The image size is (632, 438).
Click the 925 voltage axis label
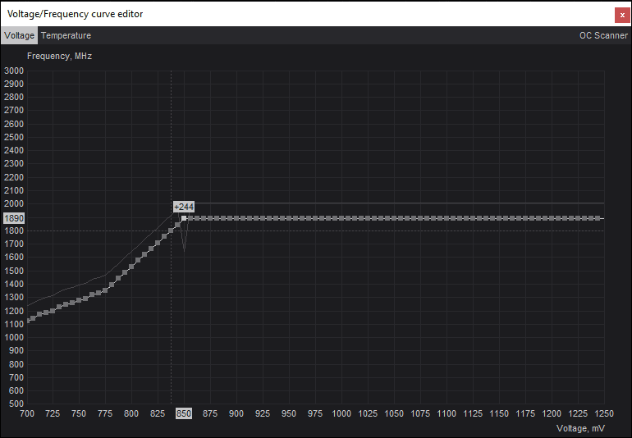[263, 413]
